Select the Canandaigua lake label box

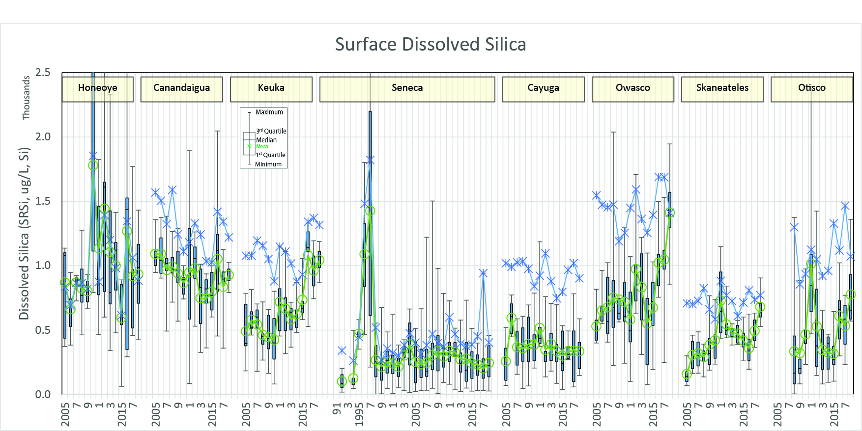[181, 89]
